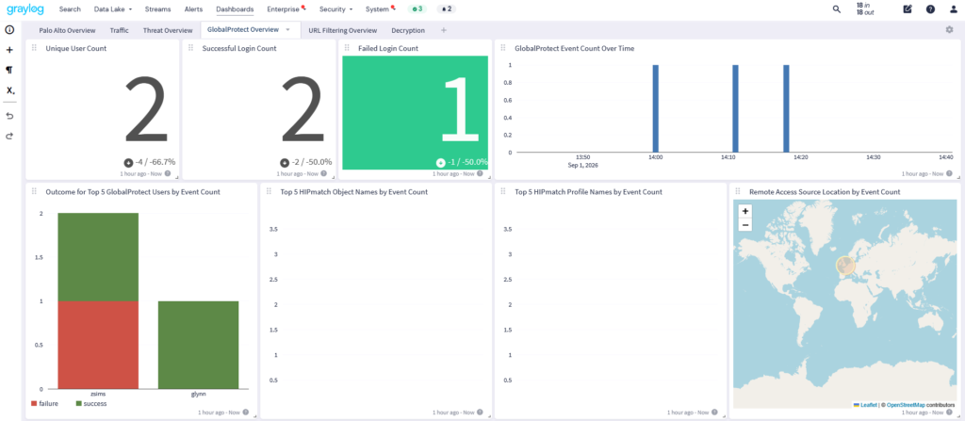
Task: Go to Streams in top navigation
Action: 158,9
